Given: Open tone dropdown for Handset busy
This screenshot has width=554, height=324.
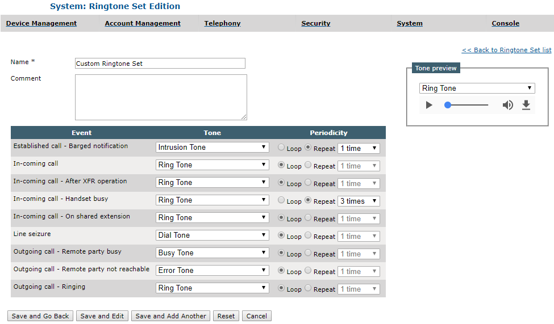Looking at the screenshot, I should pos(213,200).
